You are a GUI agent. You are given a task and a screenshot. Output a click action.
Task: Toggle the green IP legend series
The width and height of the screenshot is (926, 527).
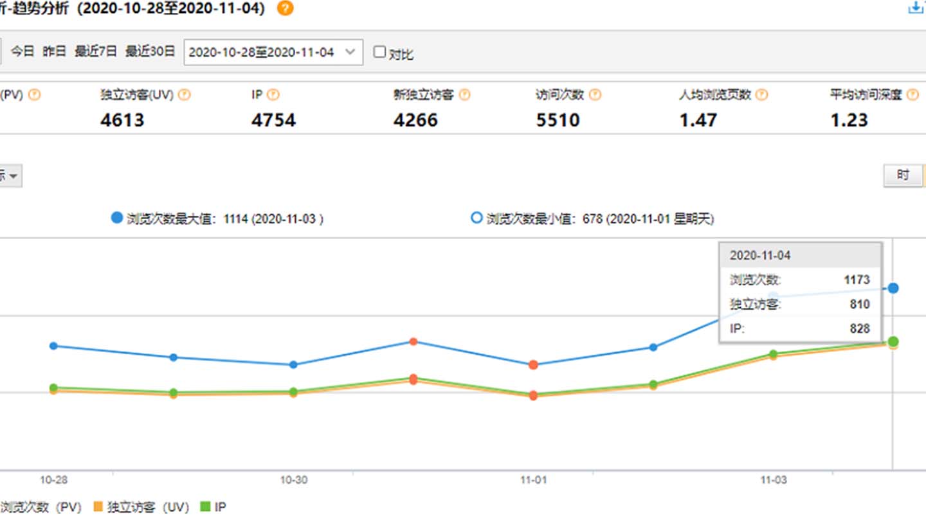click(213, 507)
